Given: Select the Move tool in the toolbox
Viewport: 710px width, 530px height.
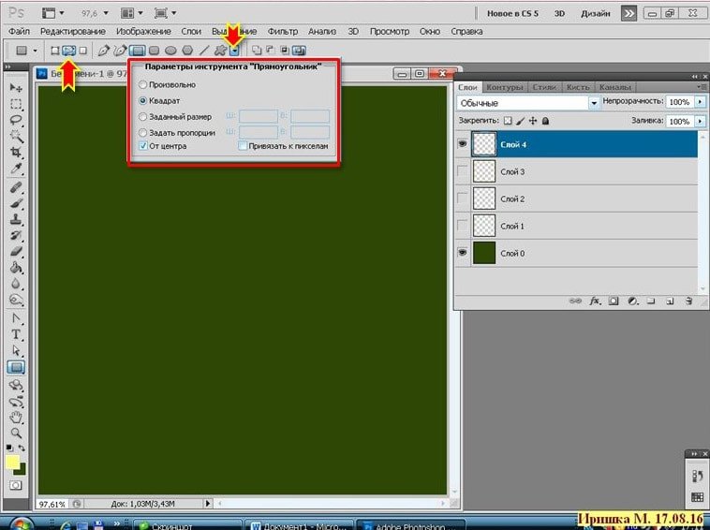Looking at the screenshot, I should coord(16,87).
